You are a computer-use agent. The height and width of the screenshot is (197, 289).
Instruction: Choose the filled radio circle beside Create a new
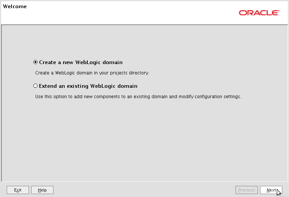(35, 62)
